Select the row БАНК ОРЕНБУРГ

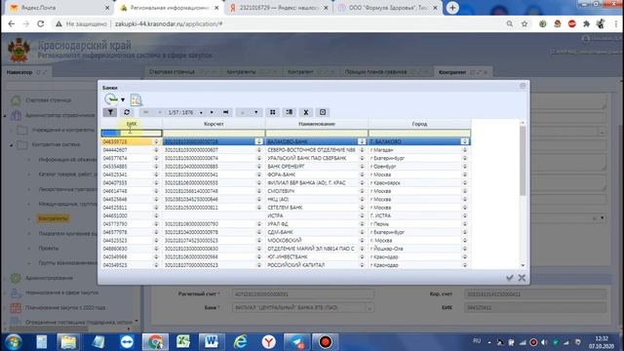[286, 167]
